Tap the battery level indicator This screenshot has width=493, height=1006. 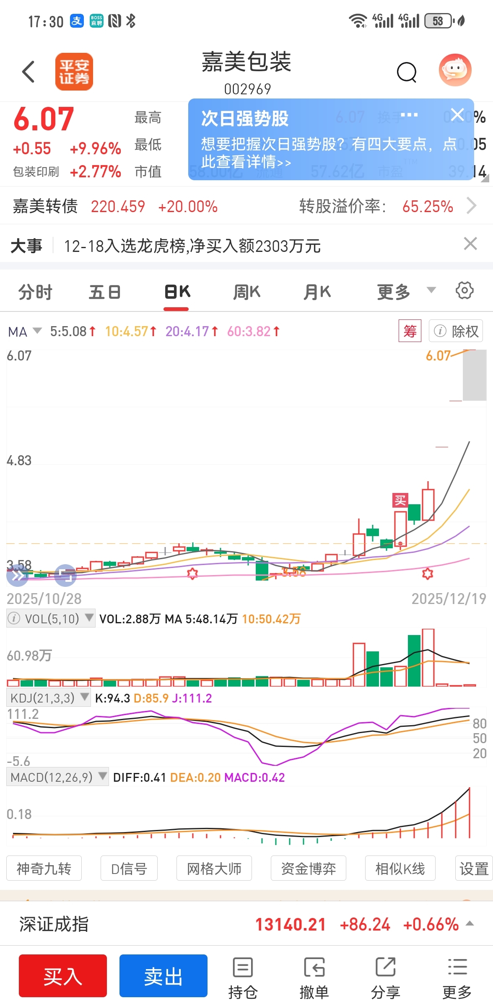point(439,21)
